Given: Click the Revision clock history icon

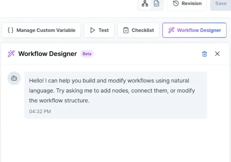Looking at the screenshot, I should pyautogui.click(x=176, y=4).
